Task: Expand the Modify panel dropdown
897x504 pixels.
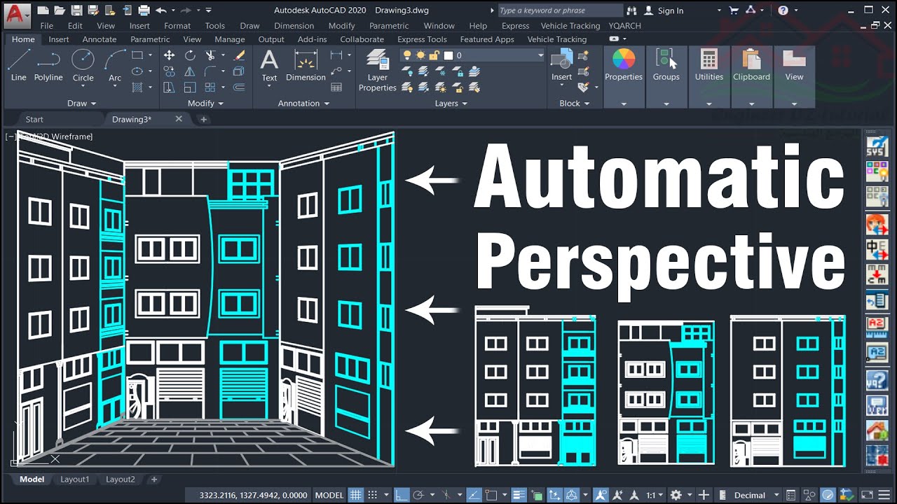Action: pos(205,103)
